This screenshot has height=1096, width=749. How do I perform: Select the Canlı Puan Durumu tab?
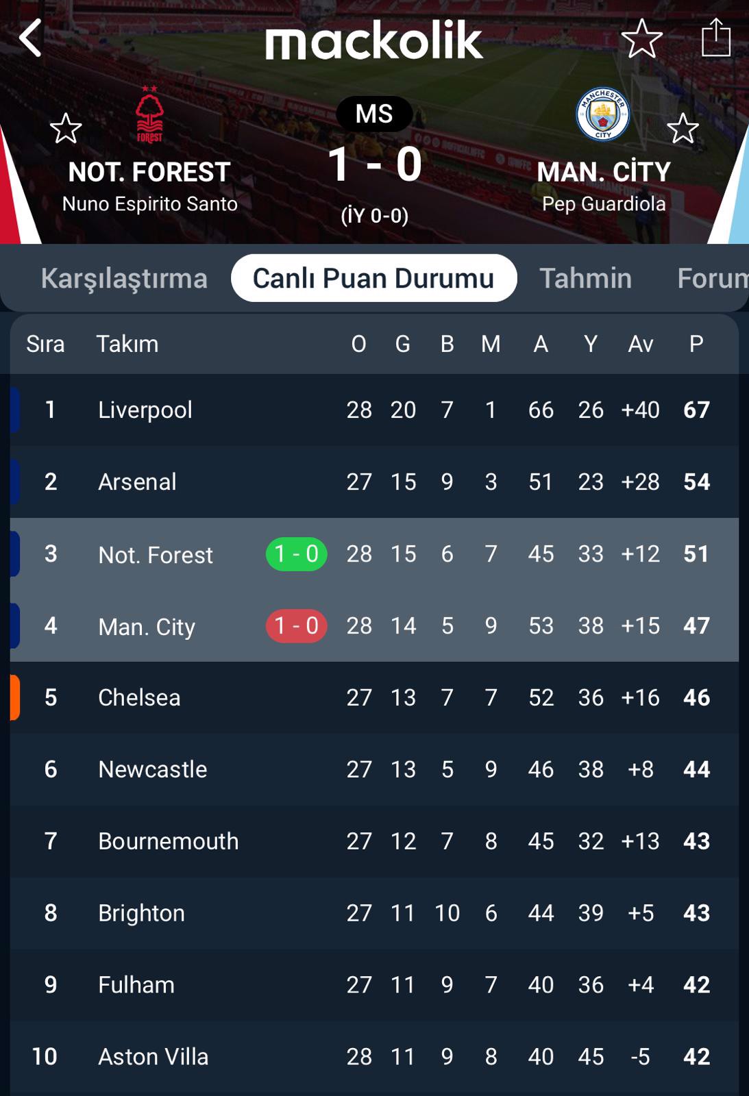point(373,278)
